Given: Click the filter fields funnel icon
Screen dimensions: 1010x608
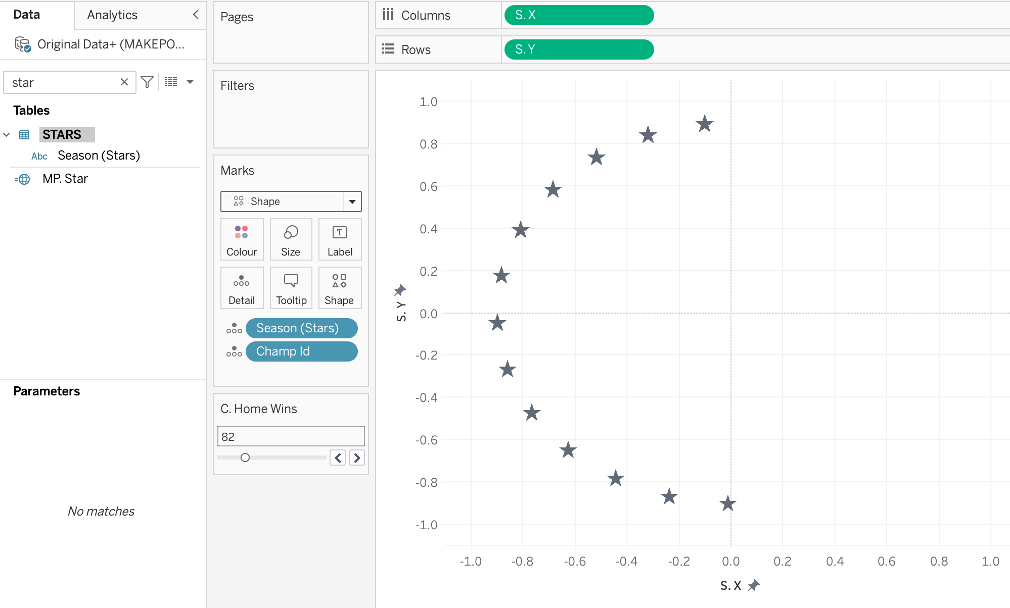Looking at the screenshot, I should [x=147, y=82].
